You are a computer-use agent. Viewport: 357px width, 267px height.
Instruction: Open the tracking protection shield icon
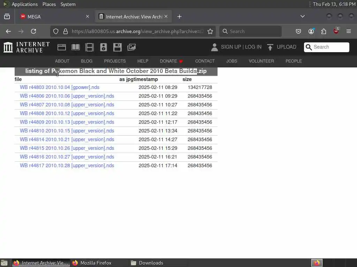(x=56, y=31)
